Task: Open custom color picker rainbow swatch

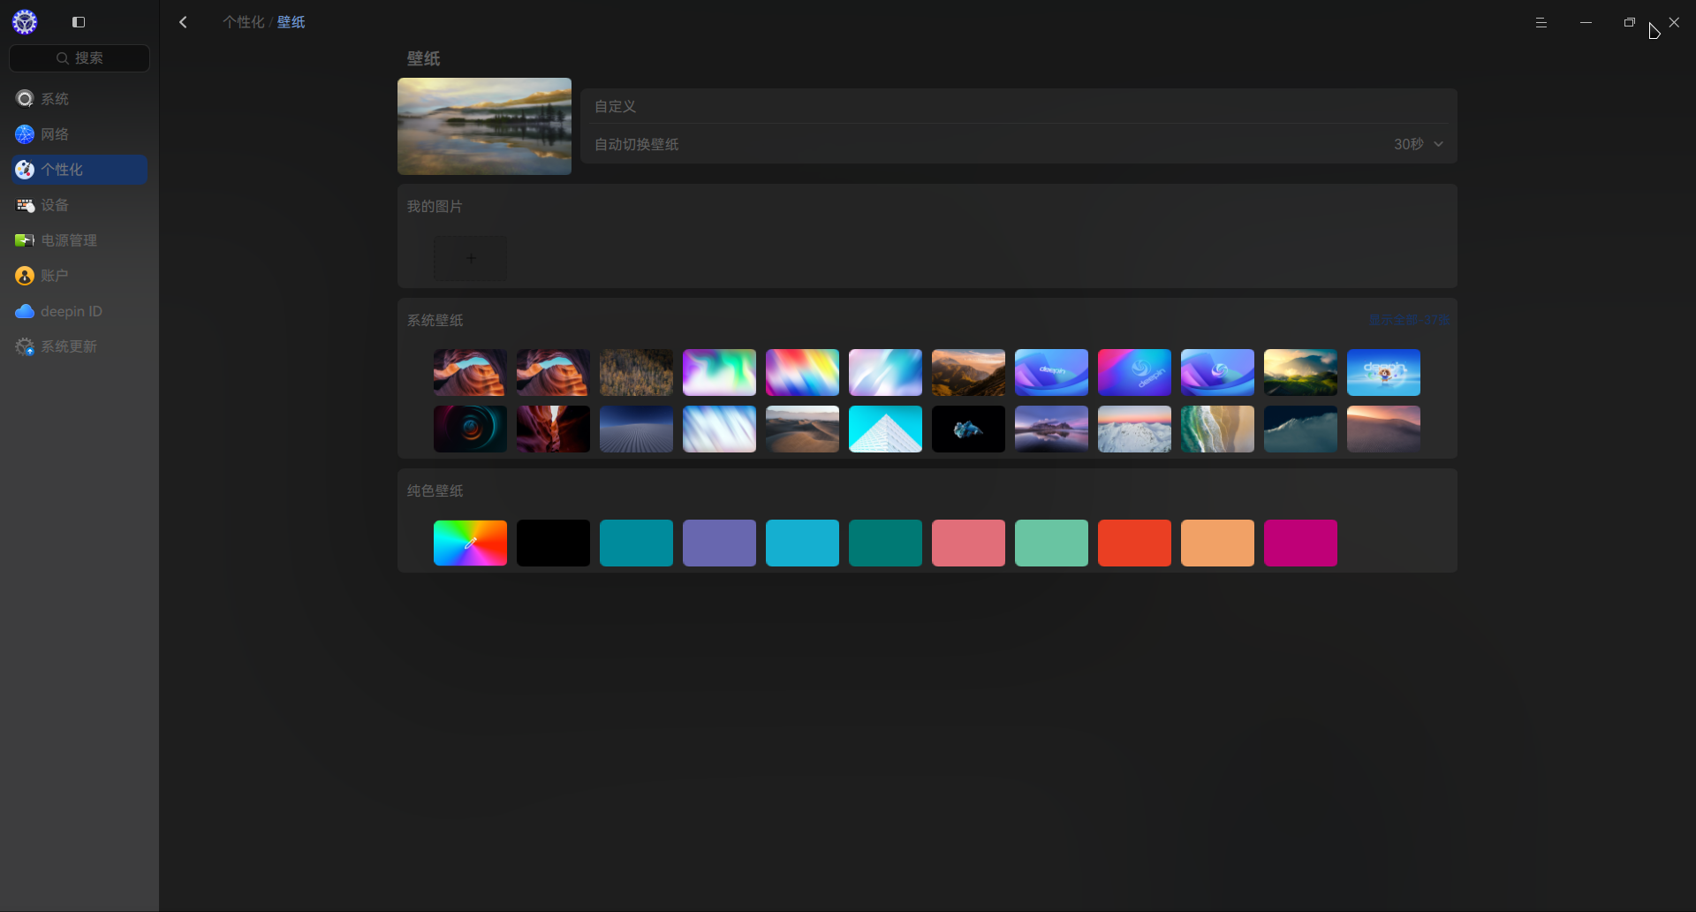Action: pos(470,543)
